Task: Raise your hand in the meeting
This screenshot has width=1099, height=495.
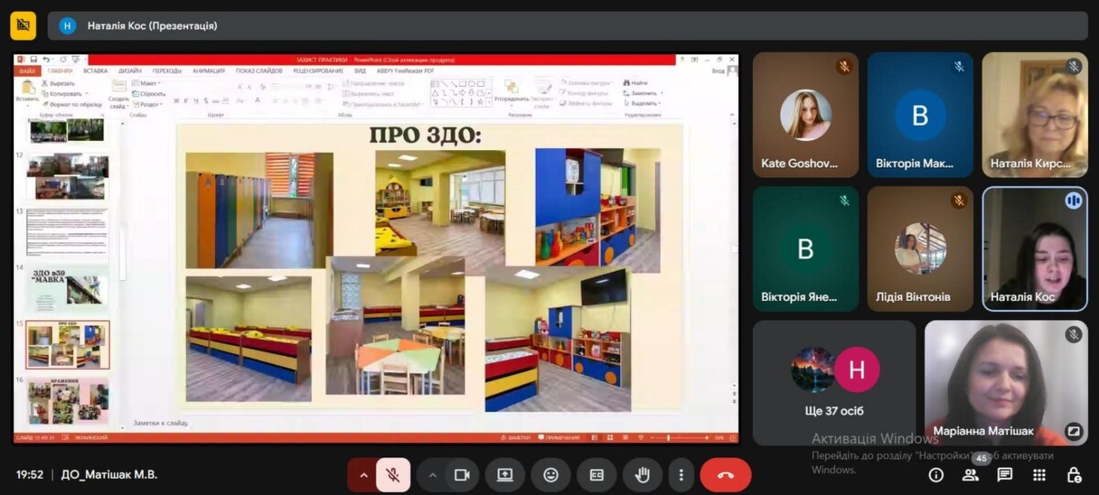Action: pyautogui.click(x=642, y=475)
